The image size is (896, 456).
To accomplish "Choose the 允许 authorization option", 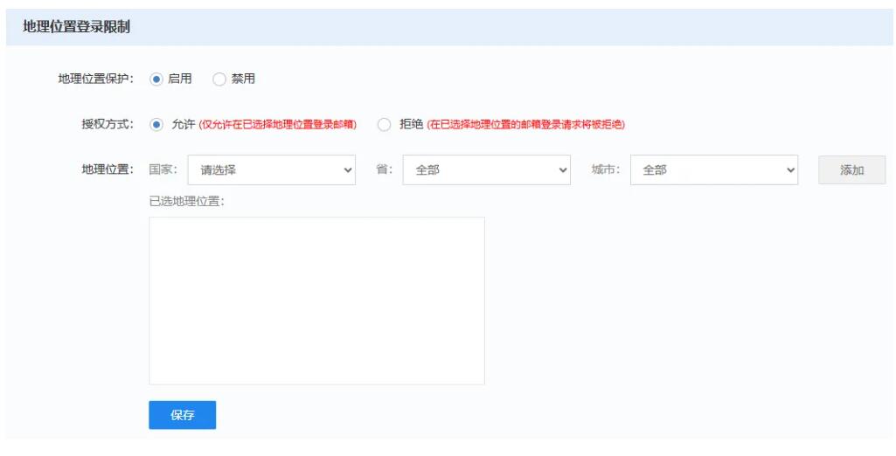I will tap(156, 124).
